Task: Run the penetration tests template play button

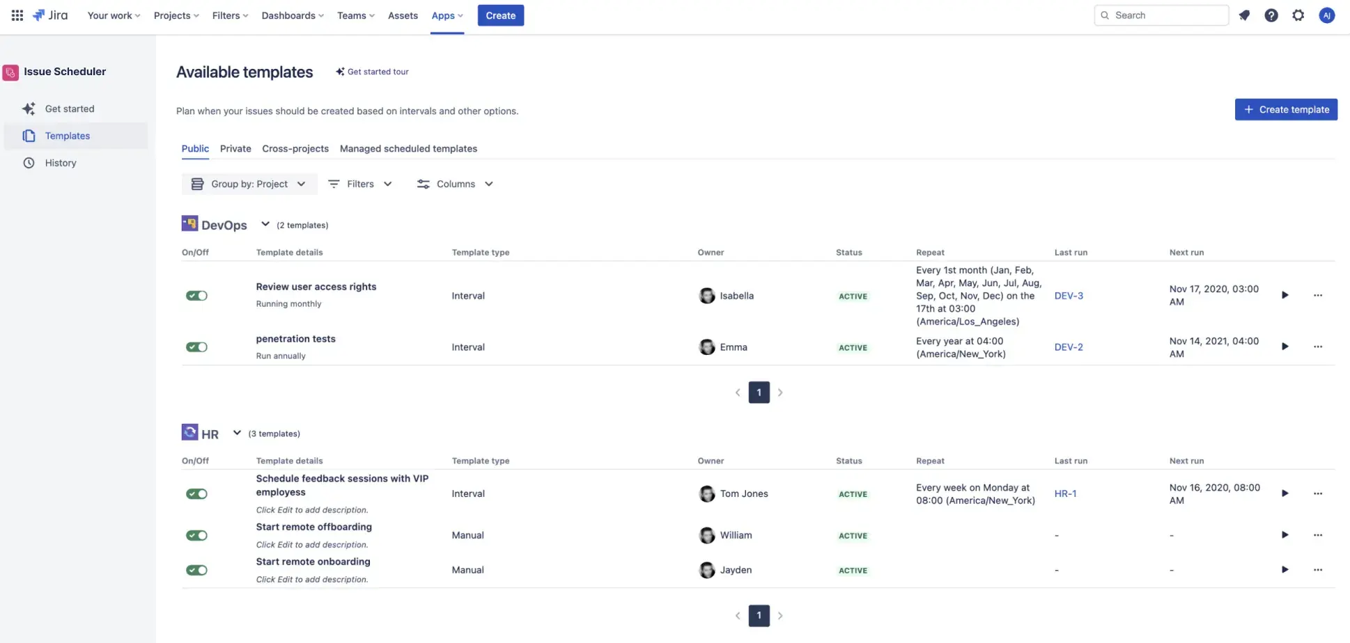Action: [x=1285, y=346]
